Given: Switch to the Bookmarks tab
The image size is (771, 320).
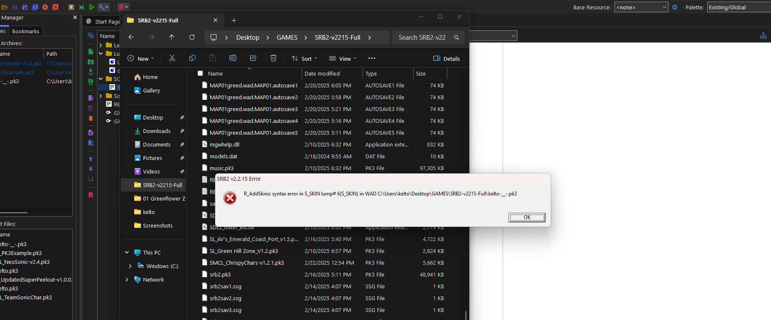Looking at the screenshot, I should [26, 31].
